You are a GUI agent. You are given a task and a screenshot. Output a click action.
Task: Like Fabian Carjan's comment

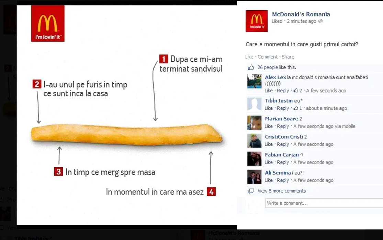268,162
